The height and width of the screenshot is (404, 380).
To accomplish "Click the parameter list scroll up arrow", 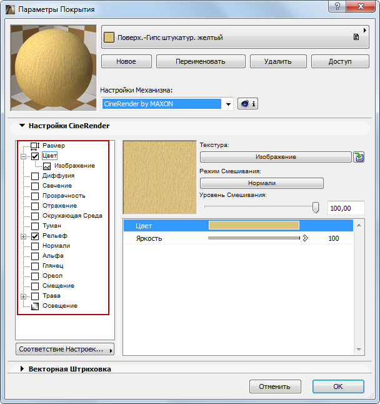I will [359, 225].
